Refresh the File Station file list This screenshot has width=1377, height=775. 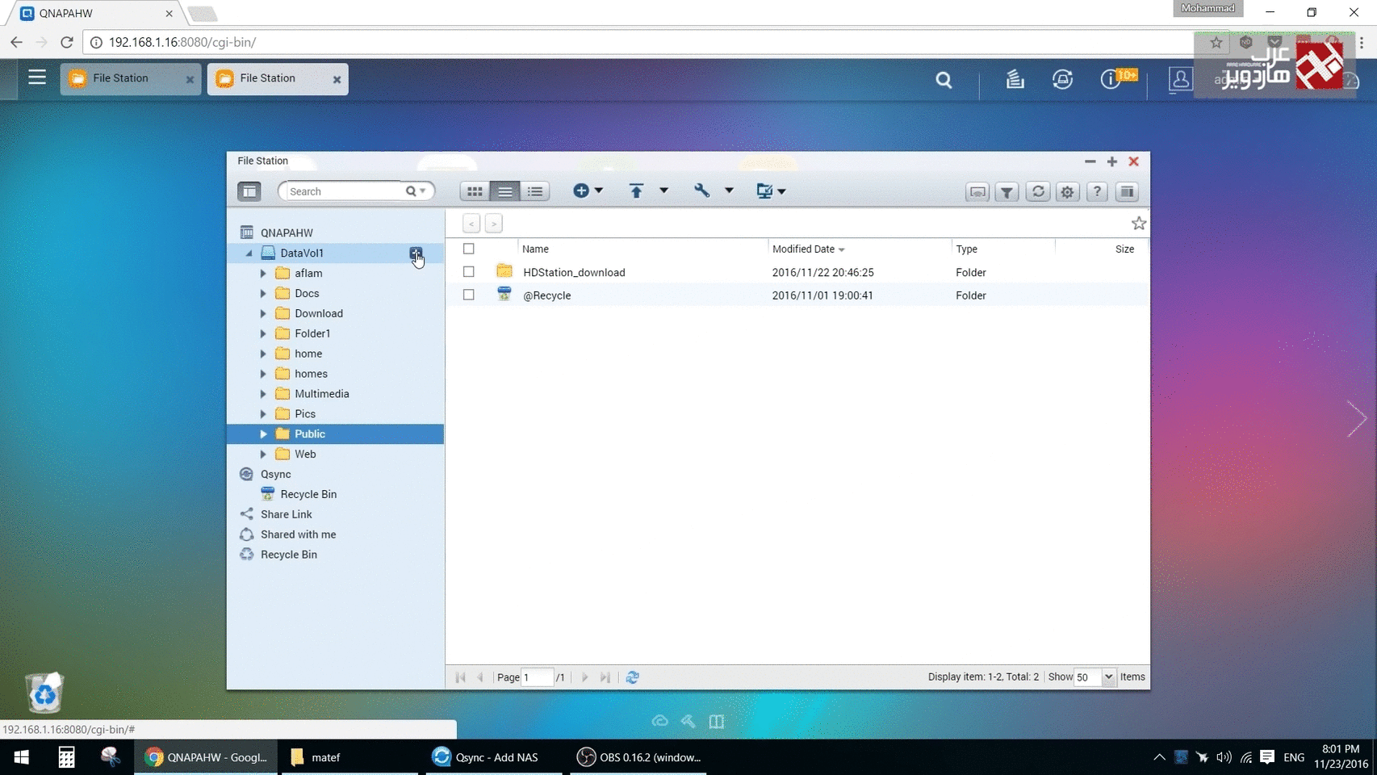[1038, 192]
